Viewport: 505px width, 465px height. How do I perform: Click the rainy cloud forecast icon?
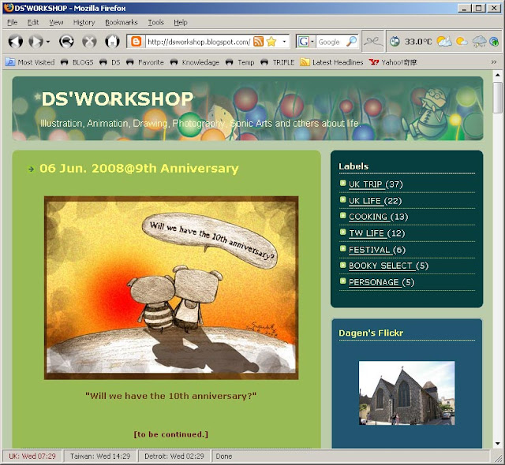[x=479, y=42]
